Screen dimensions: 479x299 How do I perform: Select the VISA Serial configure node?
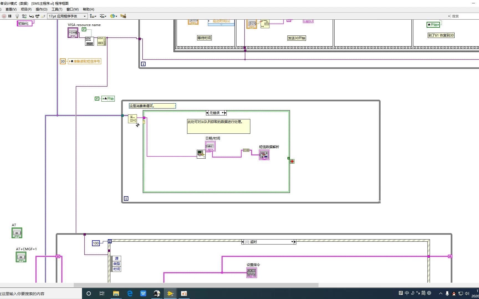(x=89, y=41)
